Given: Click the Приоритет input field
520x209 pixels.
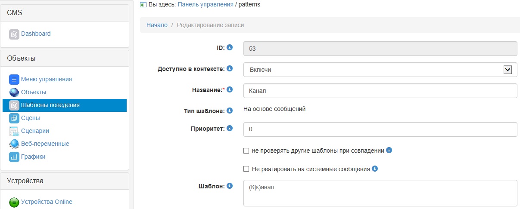Looking at the screenshot, I should (x=380, y=129).
